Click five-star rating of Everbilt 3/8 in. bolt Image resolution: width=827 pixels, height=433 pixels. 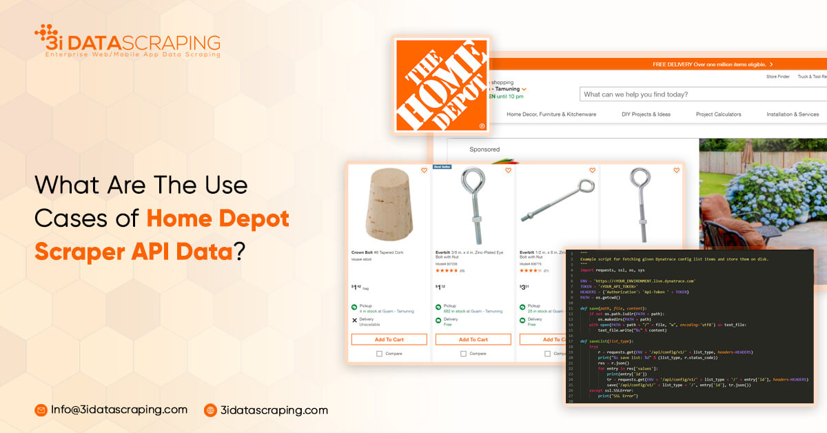point(447,271)
